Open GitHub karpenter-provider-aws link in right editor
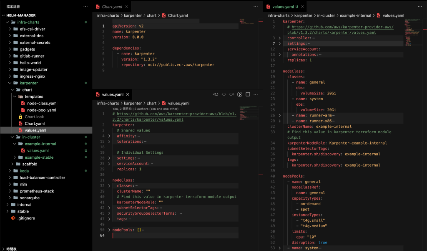 [x=340, y=30]
